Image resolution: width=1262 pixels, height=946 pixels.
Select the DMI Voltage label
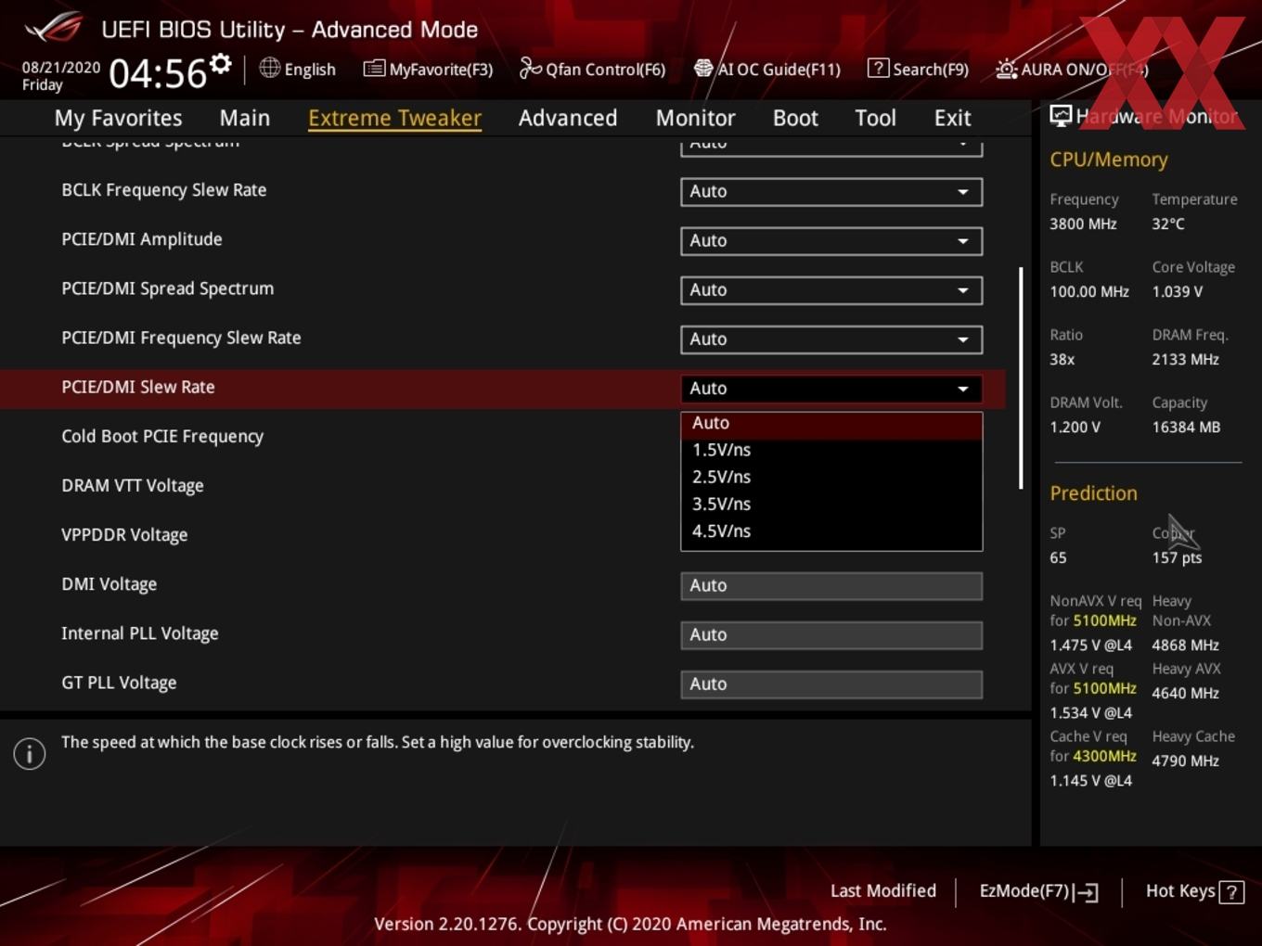109,584
